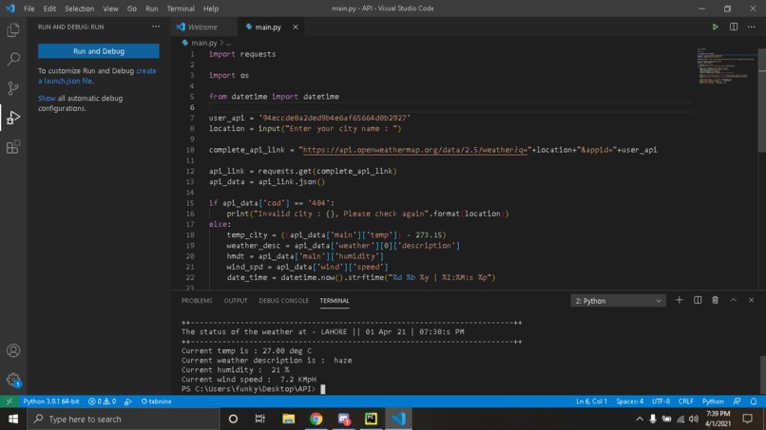Open the Source Control view
This screenshot has width=766, height=430.
[x=13, y=88]
